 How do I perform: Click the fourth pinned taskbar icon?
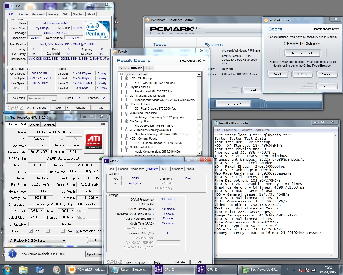(57, 270)
